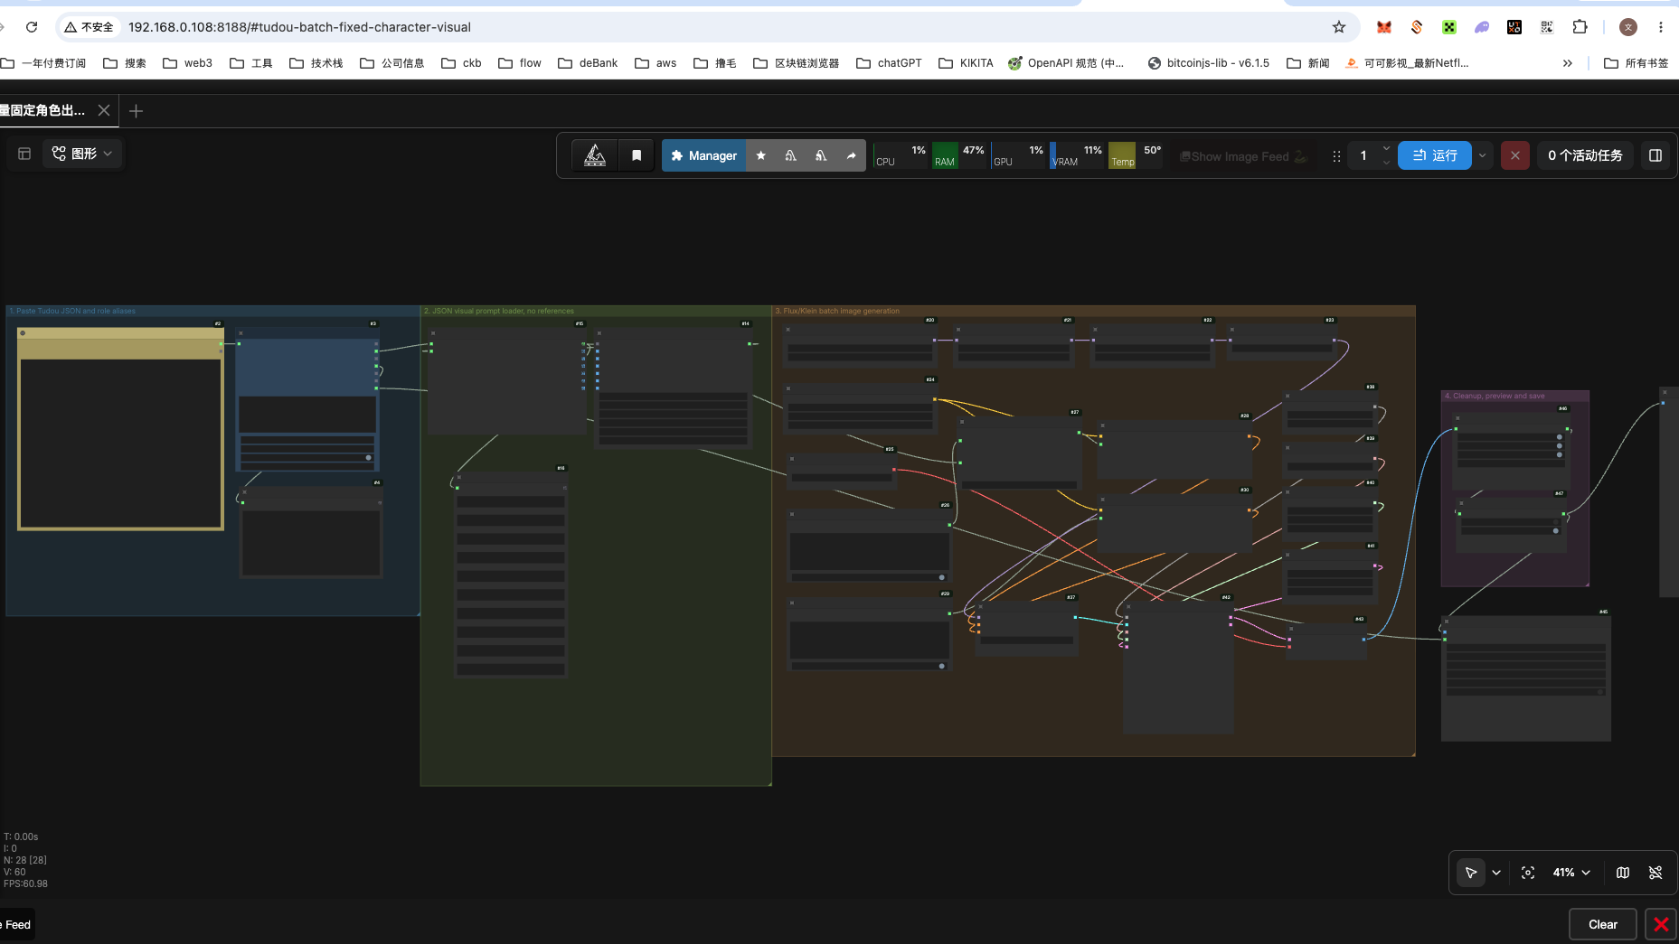Open the ComfyUI Manager

703,155
